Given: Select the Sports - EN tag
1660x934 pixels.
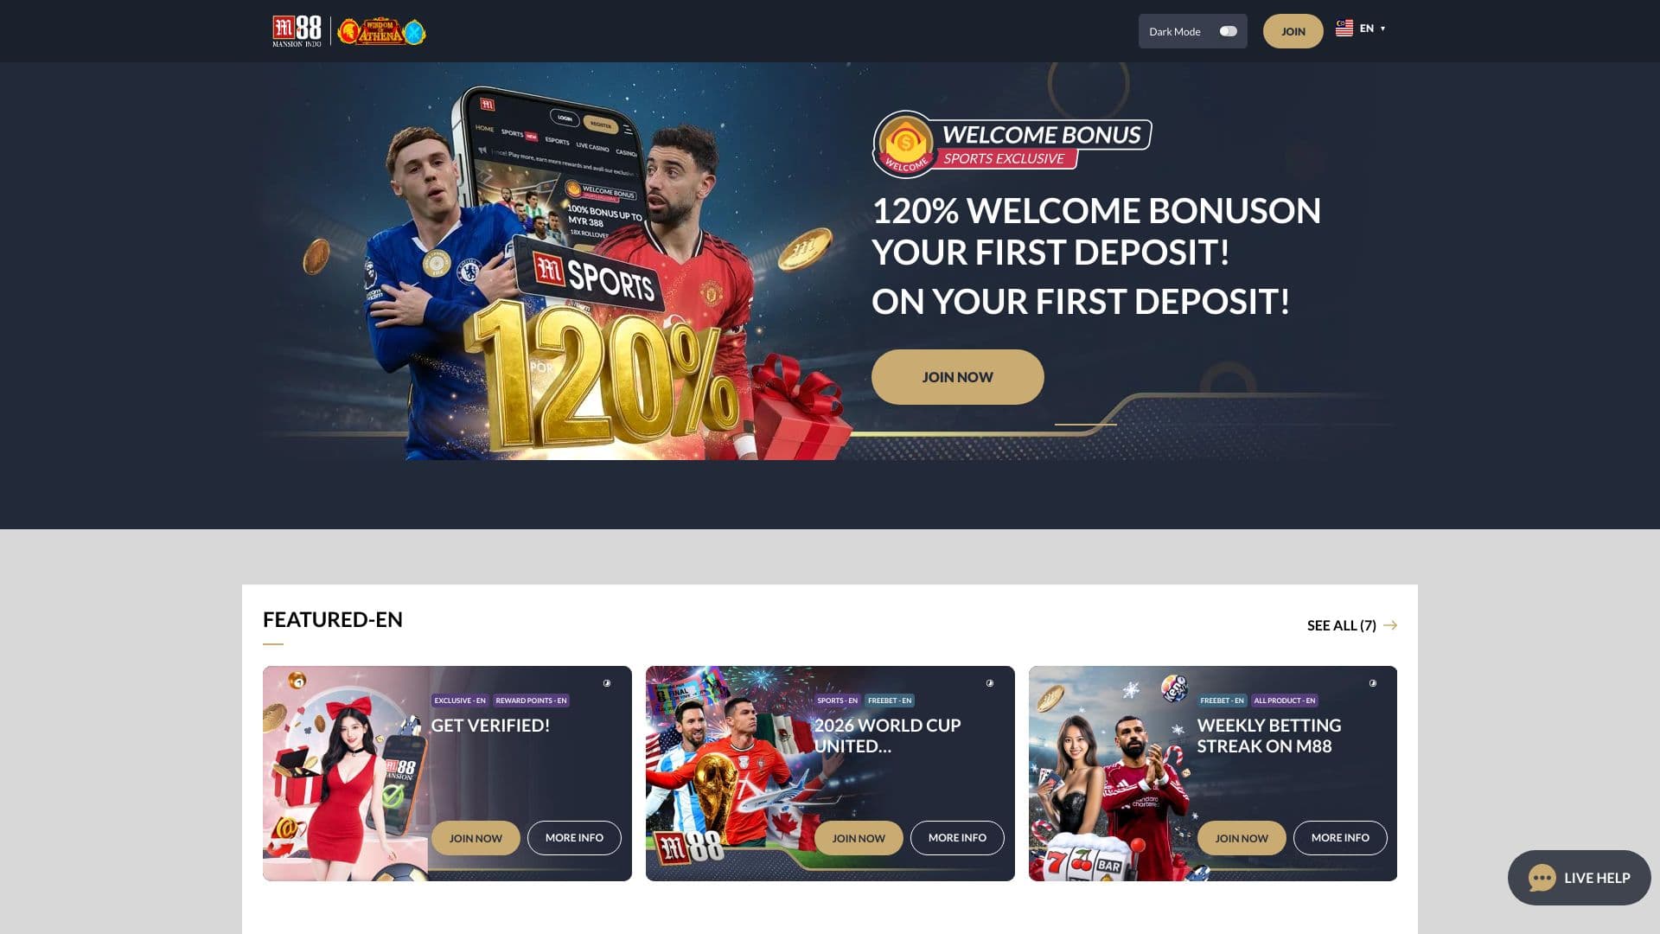Looking at the screenshot, I should click(x=837, y=700).
